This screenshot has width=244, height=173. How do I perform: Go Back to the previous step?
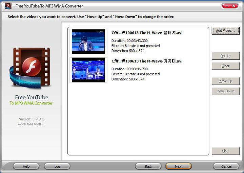148,166
